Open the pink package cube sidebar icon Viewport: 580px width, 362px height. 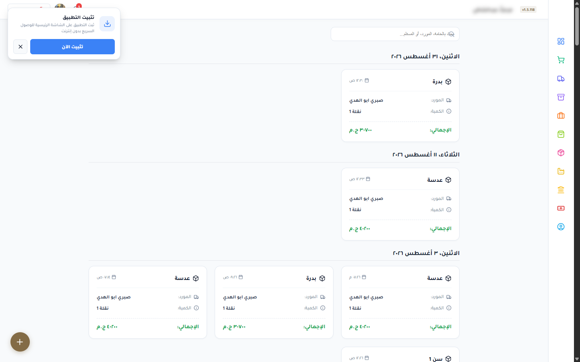(x=561, y=153)
